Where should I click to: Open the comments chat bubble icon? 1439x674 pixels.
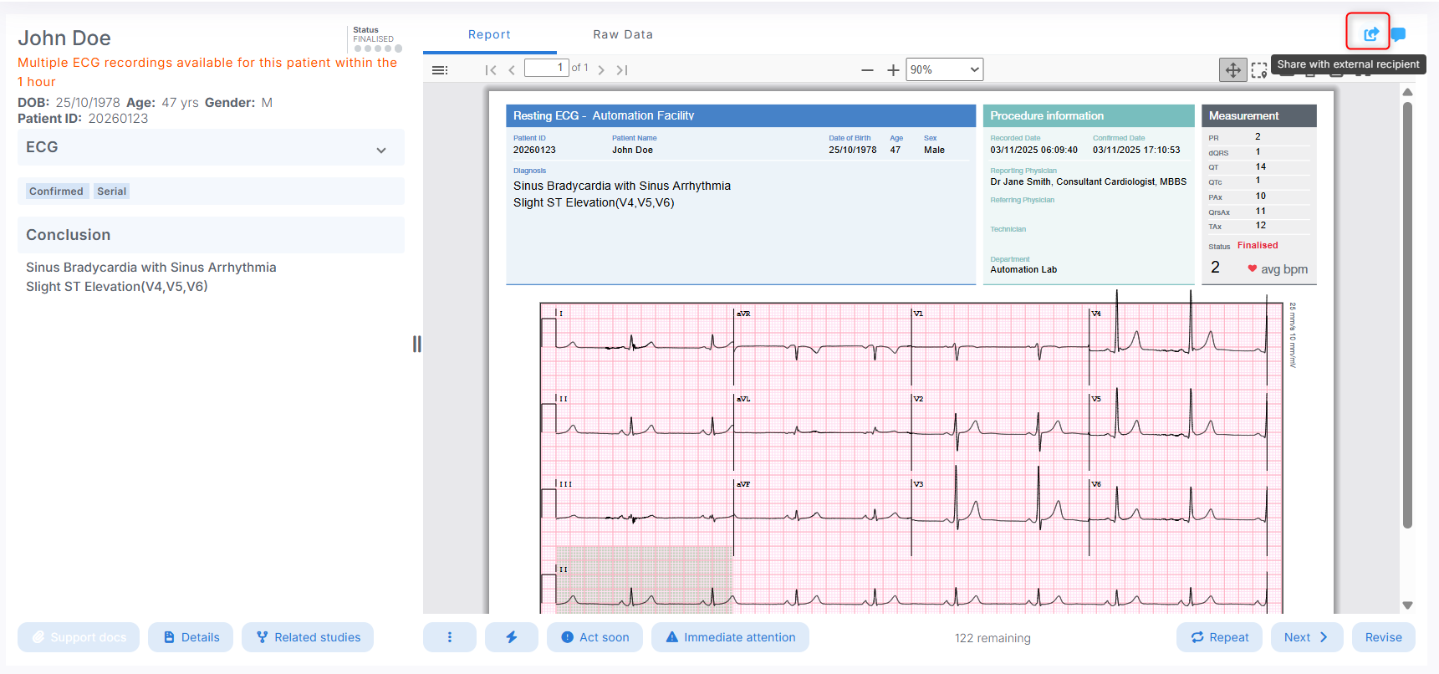coord(1398,34)
